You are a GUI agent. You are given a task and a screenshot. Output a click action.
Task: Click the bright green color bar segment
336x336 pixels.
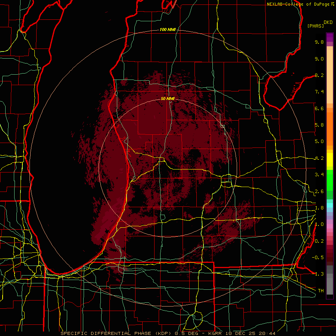click(x=330, y=180)
